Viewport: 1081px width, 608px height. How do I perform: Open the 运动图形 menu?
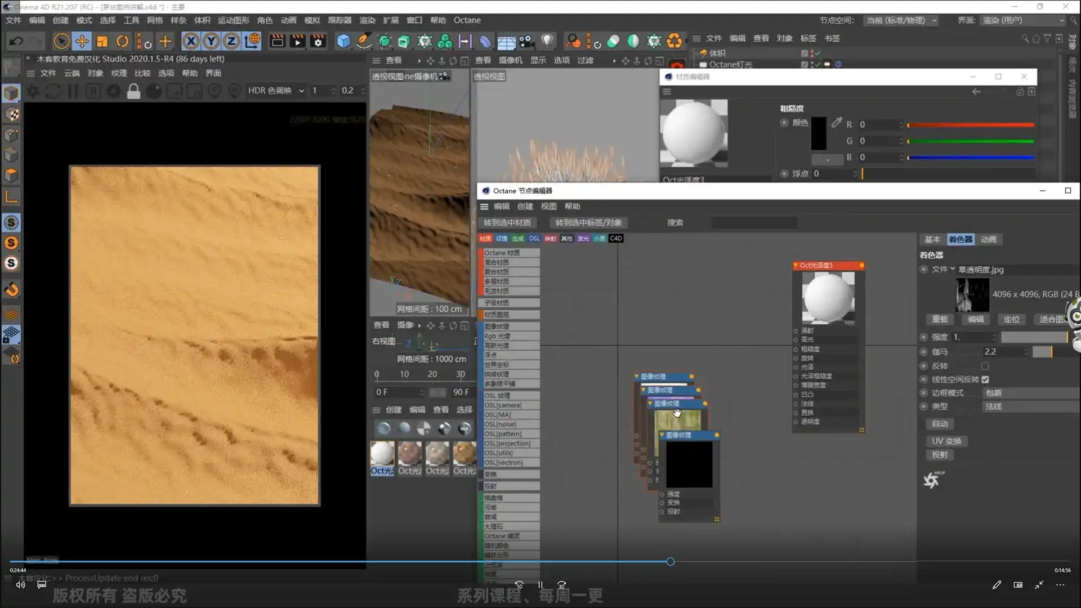click(233, 20)
